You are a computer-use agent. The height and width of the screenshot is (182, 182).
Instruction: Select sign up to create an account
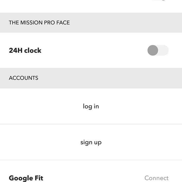pyautogui.click(x=91, y=142)
